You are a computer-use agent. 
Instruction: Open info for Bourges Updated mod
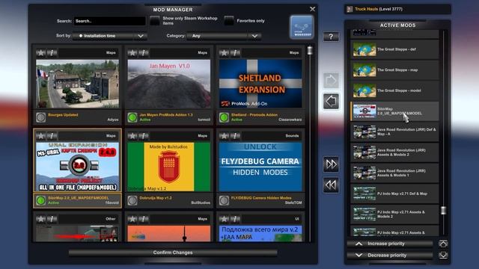point(52,53)
